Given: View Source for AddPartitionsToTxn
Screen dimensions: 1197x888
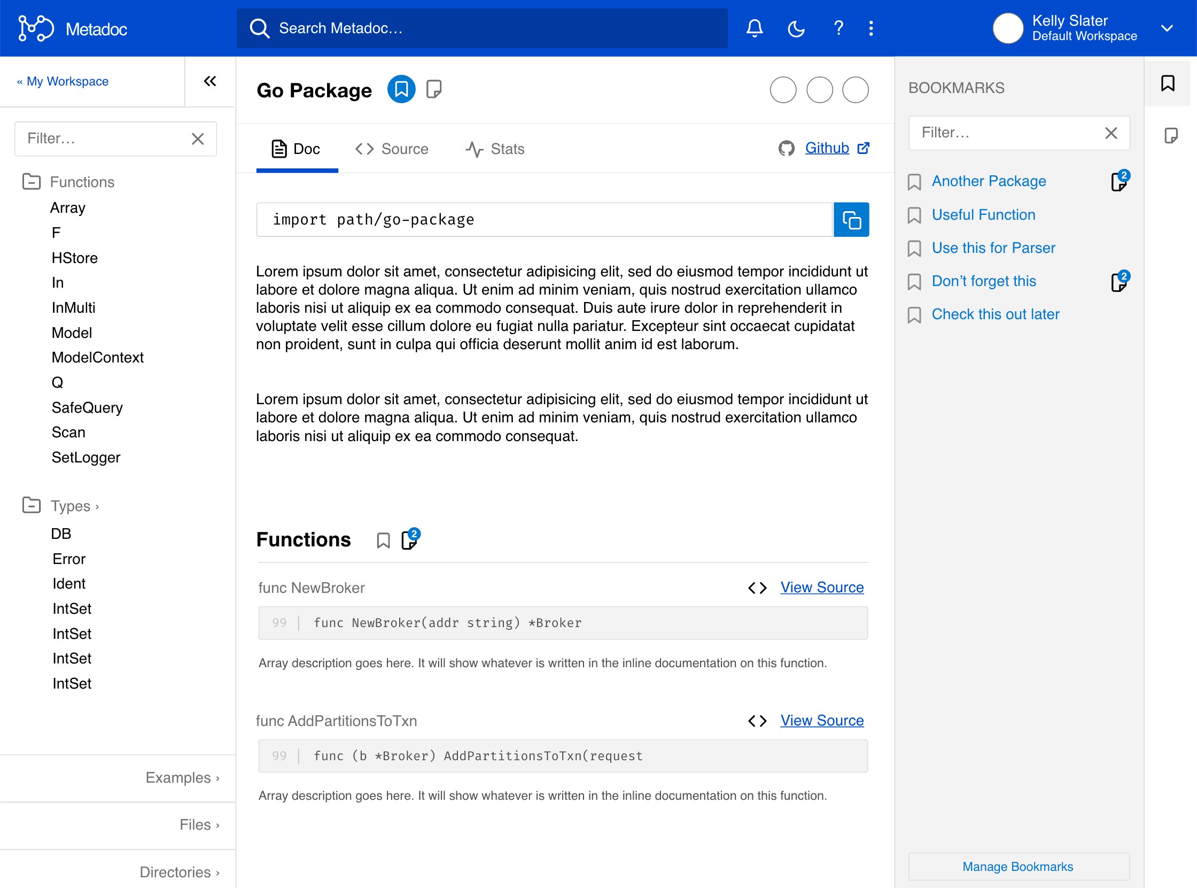Looking at the screenshot, I should point(822,720).
